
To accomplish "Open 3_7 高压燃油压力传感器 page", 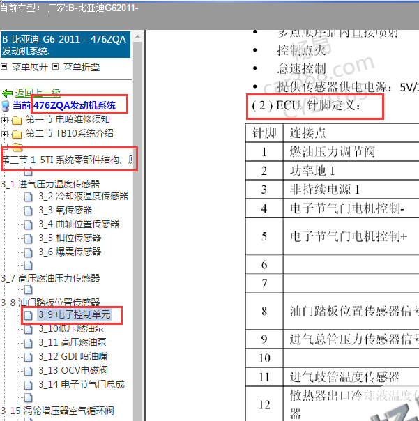I will [x=50, y=278].
